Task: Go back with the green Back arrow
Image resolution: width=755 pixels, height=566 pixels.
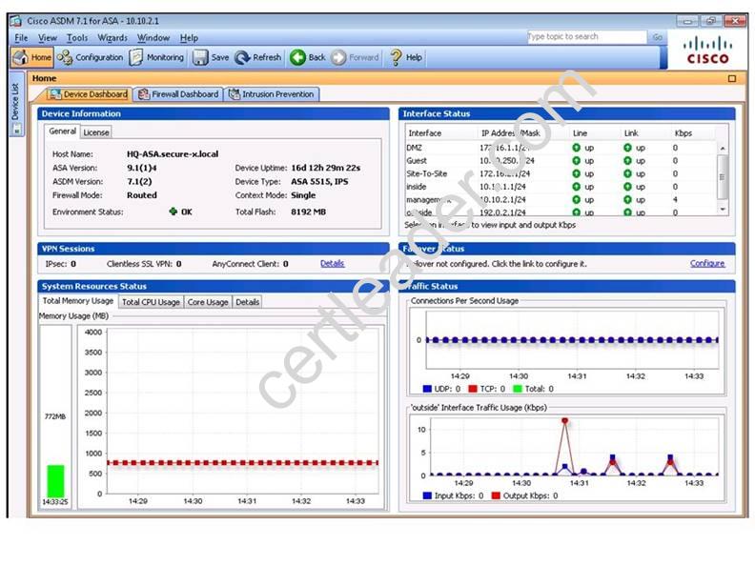Action: 297,57
